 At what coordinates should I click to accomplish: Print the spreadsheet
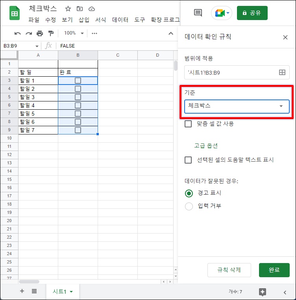click(x=40, y=33)
